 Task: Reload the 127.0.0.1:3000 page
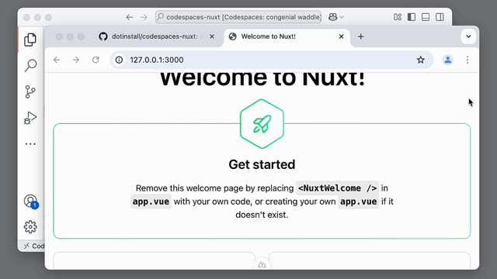point(96,60)
